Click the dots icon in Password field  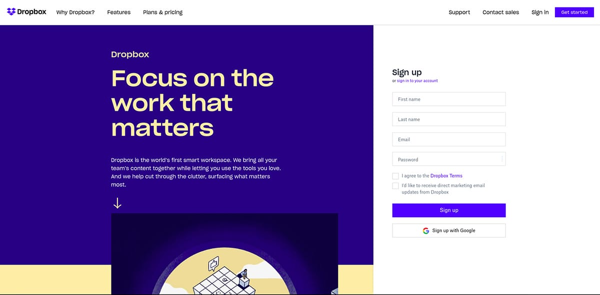tap(502, 159)
